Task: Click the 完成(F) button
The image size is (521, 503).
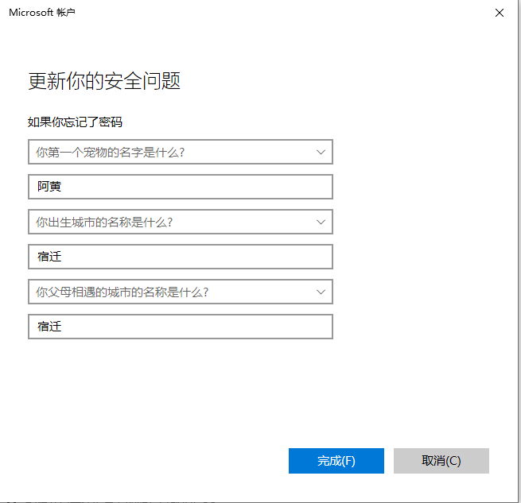Action: click(336, 461)
